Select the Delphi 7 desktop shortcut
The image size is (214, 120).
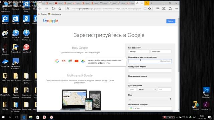tap(196, 106)
